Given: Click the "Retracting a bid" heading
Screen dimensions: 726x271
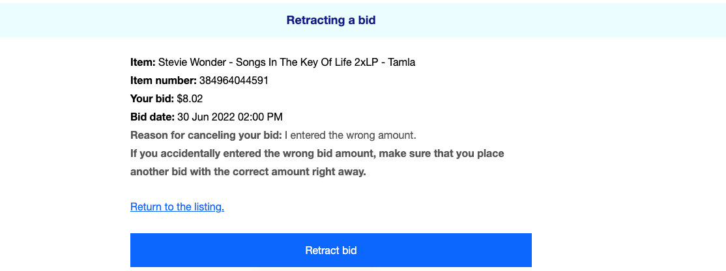Looking at the screenshot, I should point(331,20).
